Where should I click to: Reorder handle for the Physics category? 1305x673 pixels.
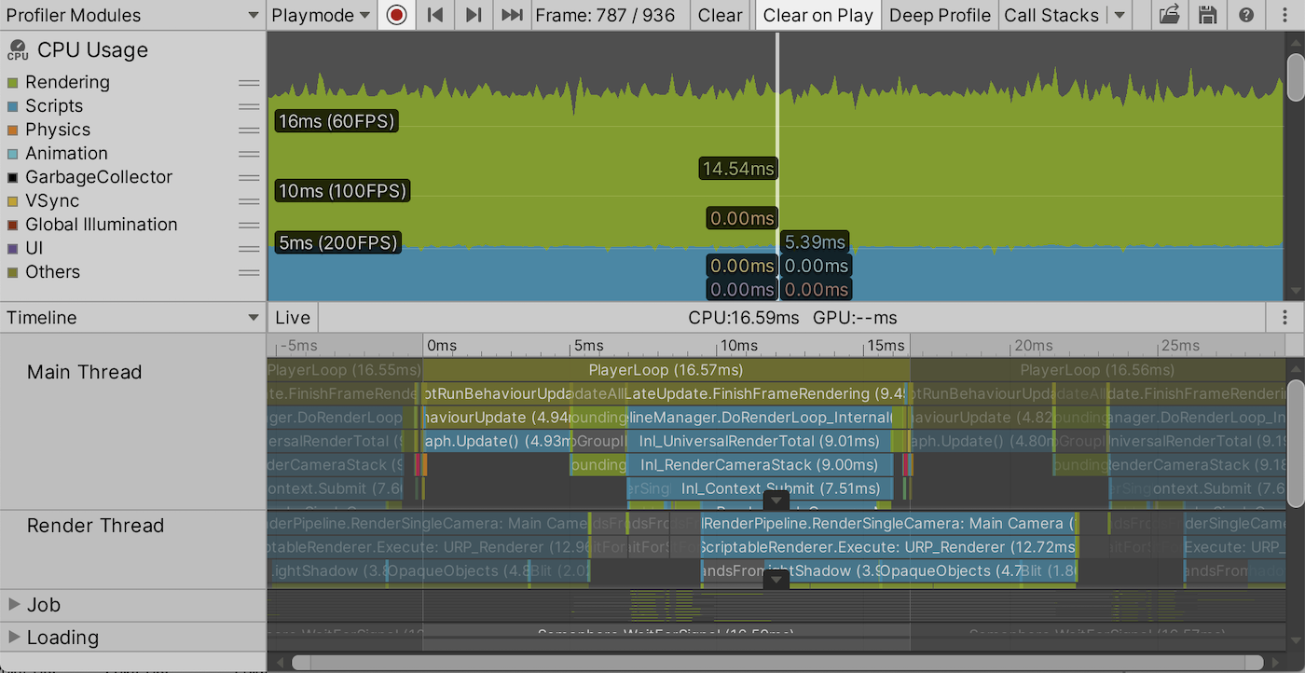[249, 130]
